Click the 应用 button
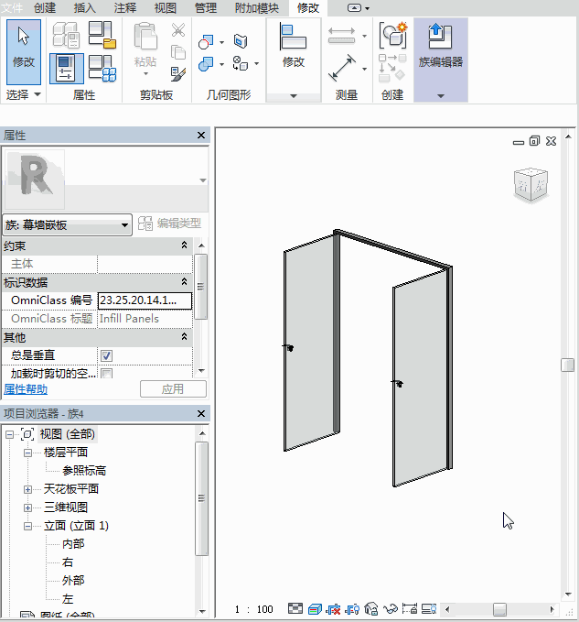 (172, 389)
